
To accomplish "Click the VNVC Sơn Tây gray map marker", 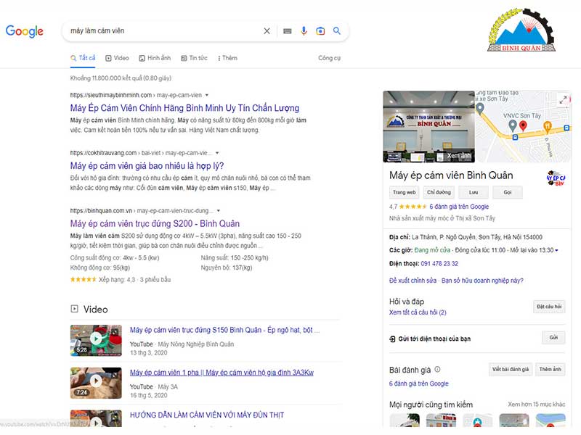I will point(513,125).
